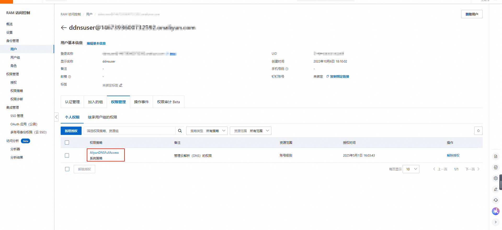Open the 策略类型 dropdown
502x230 pixels.
(207, 131)
